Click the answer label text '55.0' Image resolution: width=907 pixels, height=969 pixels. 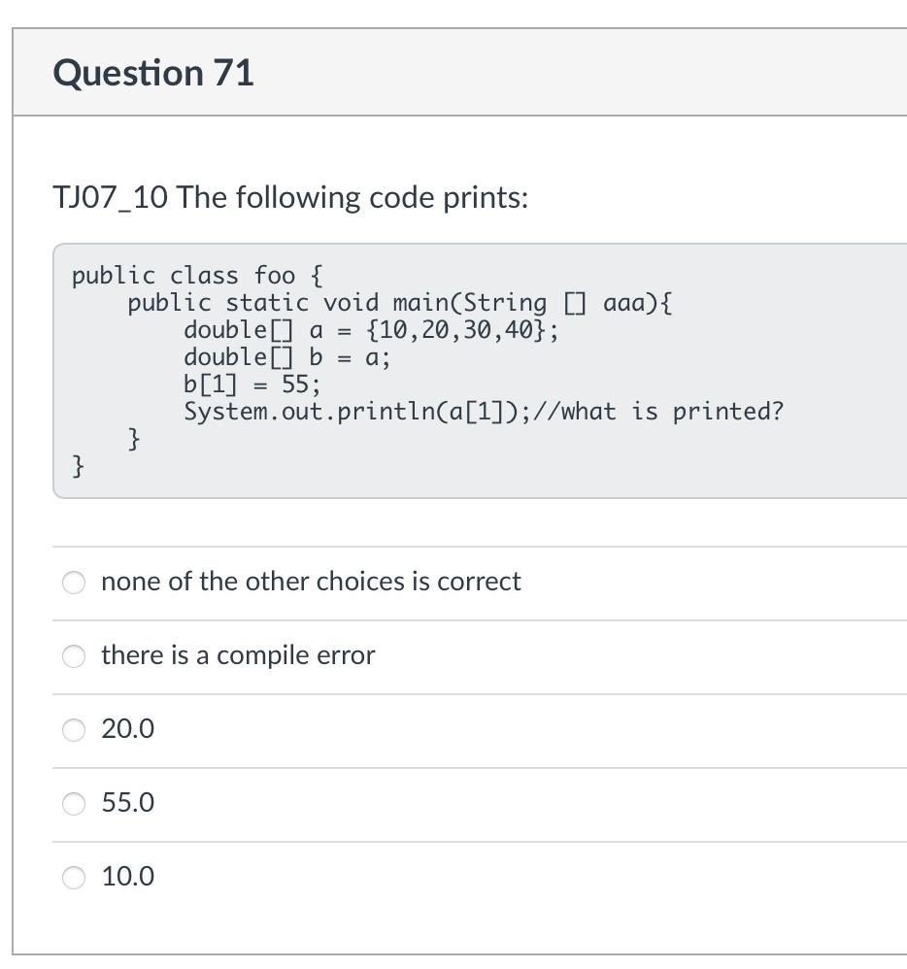click(x=127, y=803)
